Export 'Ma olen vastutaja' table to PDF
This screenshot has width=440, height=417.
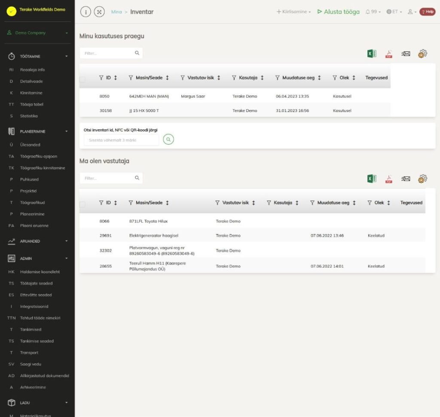(x=388, y=179)
